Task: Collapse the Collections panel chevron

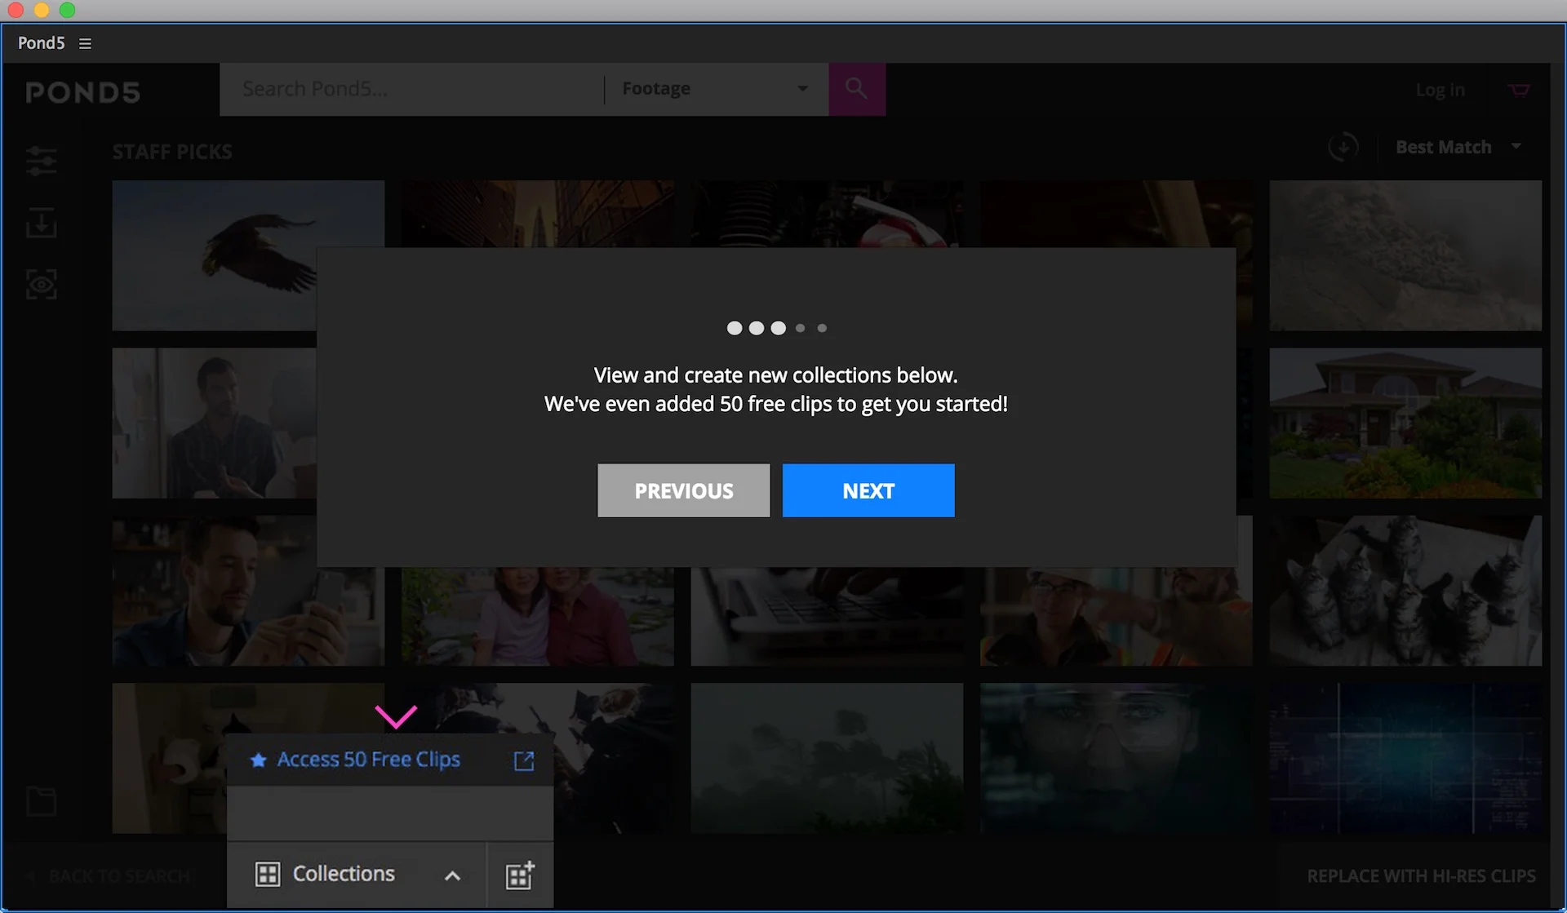Action: point(452,875)
